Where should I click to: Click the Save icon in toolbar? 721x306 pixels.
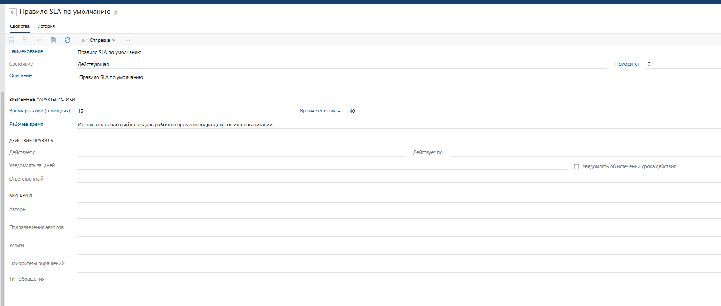[12, 40]
